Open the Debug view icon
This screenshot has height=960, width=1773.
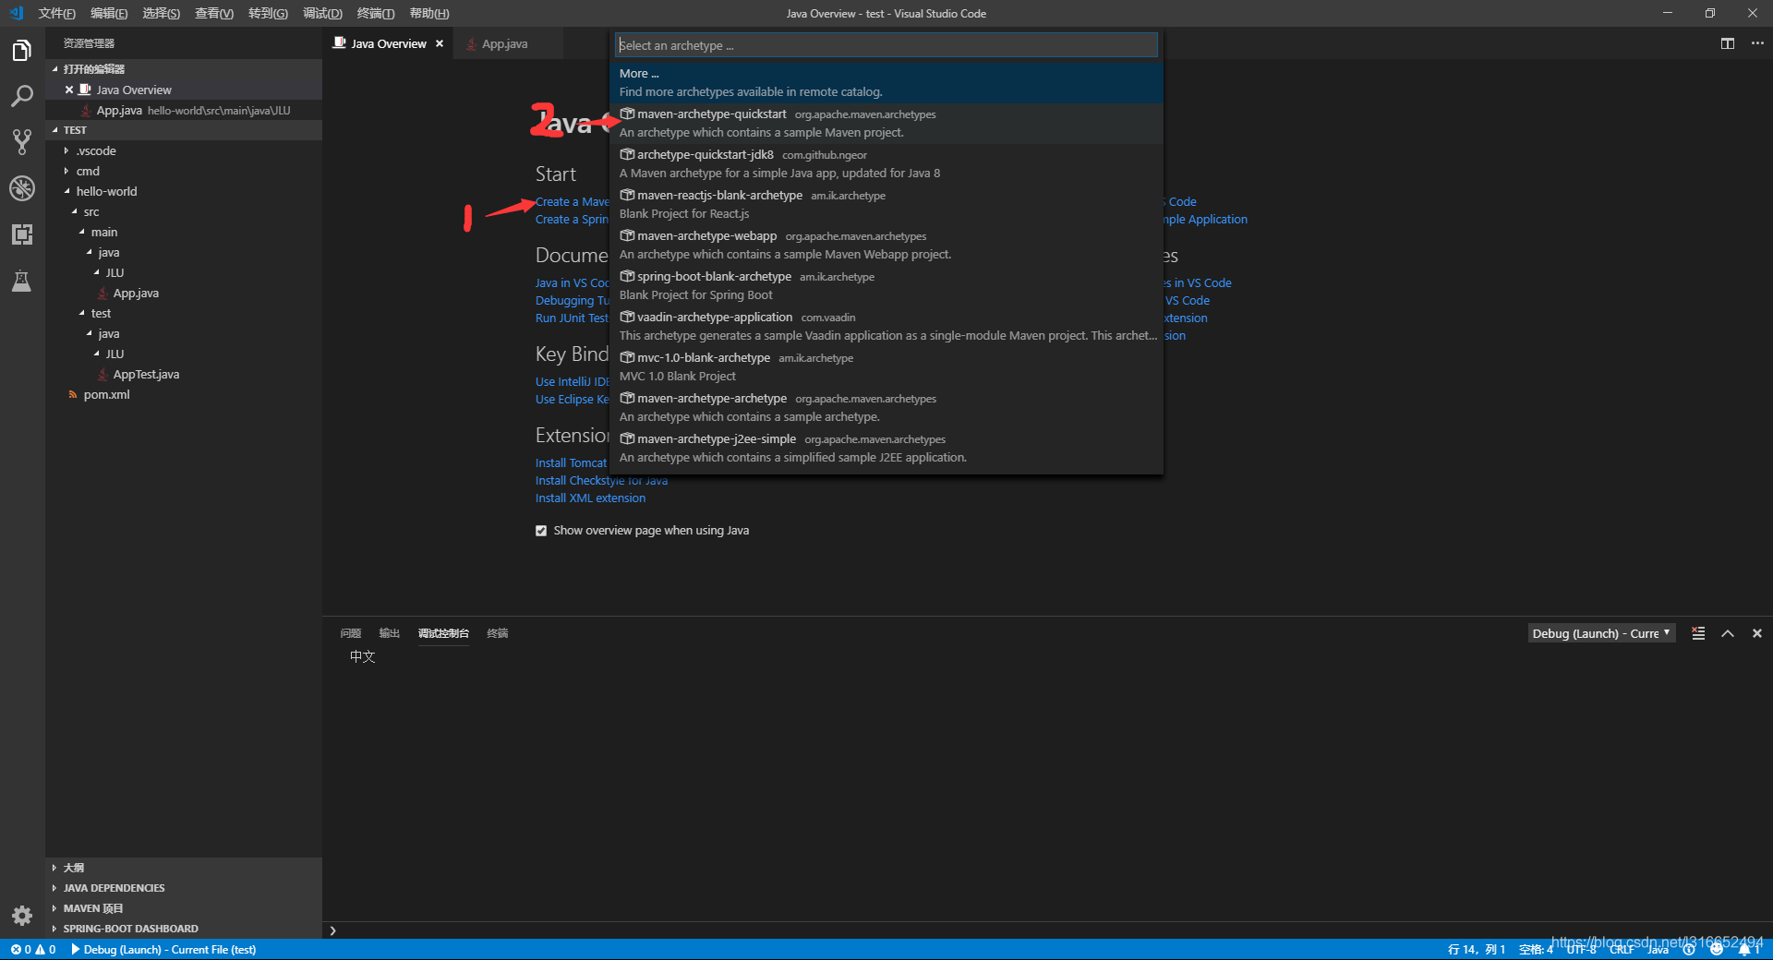click(x=22, y=188)
